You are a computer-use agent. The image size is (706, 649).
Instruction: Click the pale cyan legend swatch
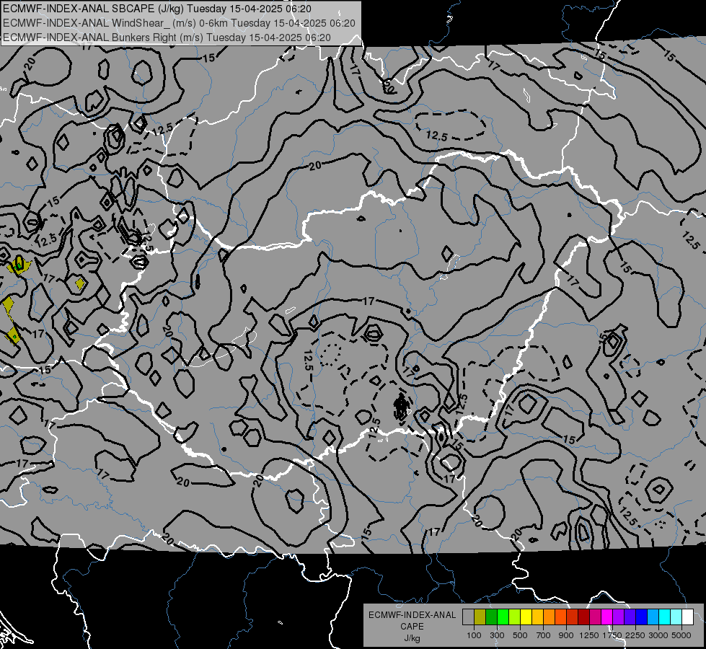pos(676,617)
